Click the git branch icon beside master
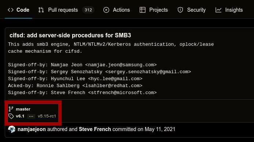254x142 pixels. 11,109
